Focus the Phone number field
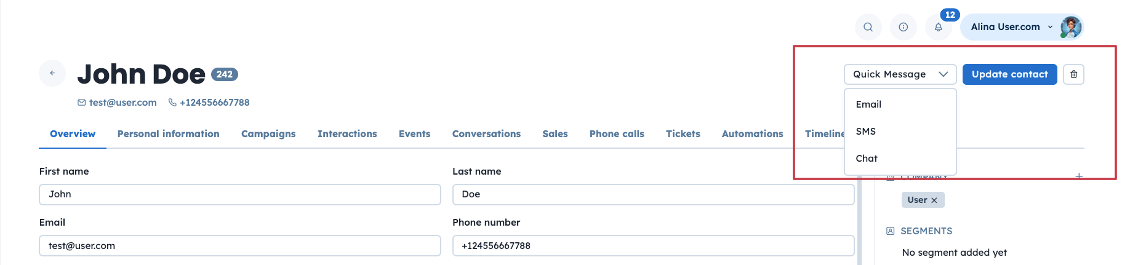Screen dimensions: 1122x265 (653, 246)
